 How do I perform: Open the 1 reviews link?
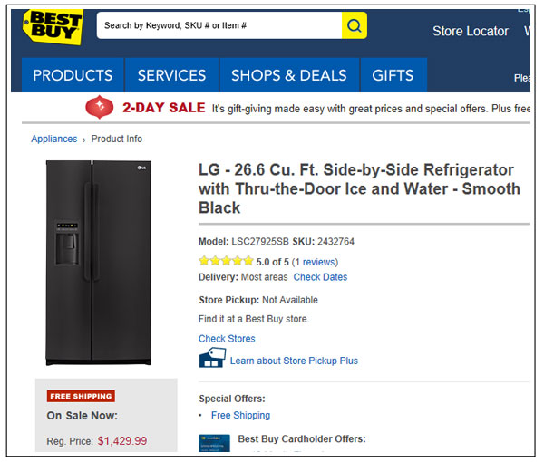315,262
